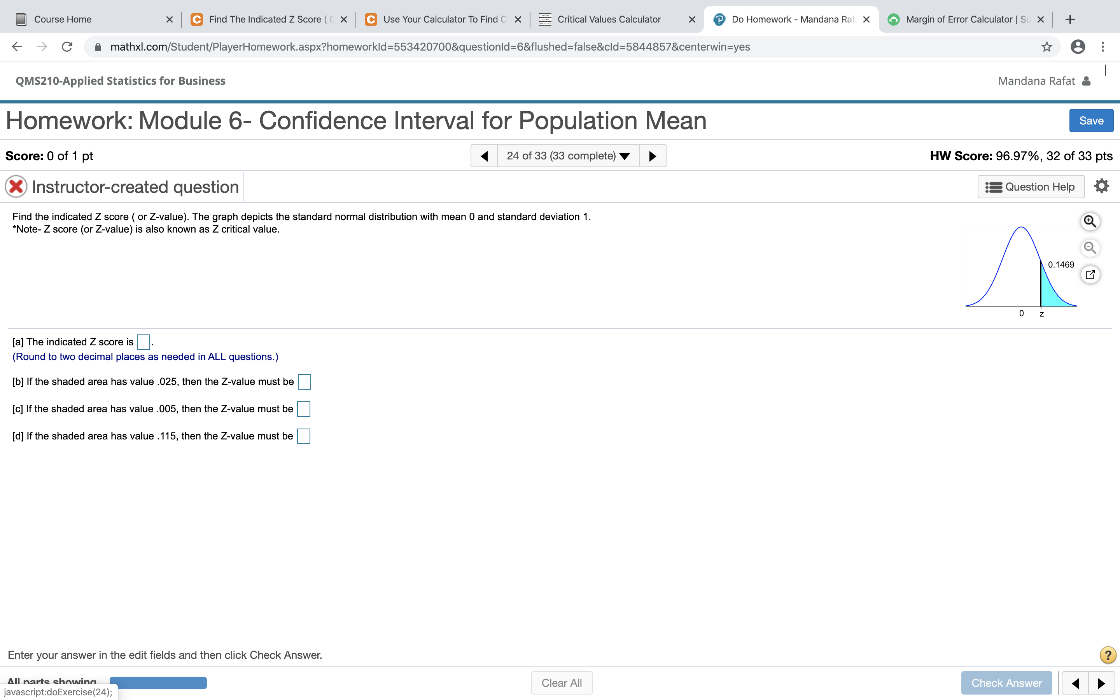The height and width of the screenshot is (700, 1120).
Task: Click the zoom in magnifier on graph
Action: (x=1090, y=221)
